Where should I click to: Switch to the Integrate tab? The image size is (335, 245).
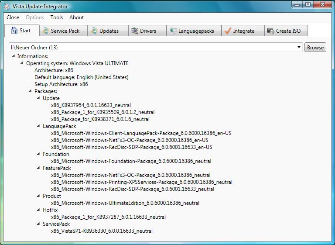[243, 31]
